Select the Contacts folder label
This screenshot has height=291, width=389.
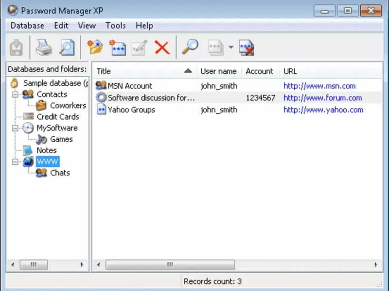tap(52, 94)
